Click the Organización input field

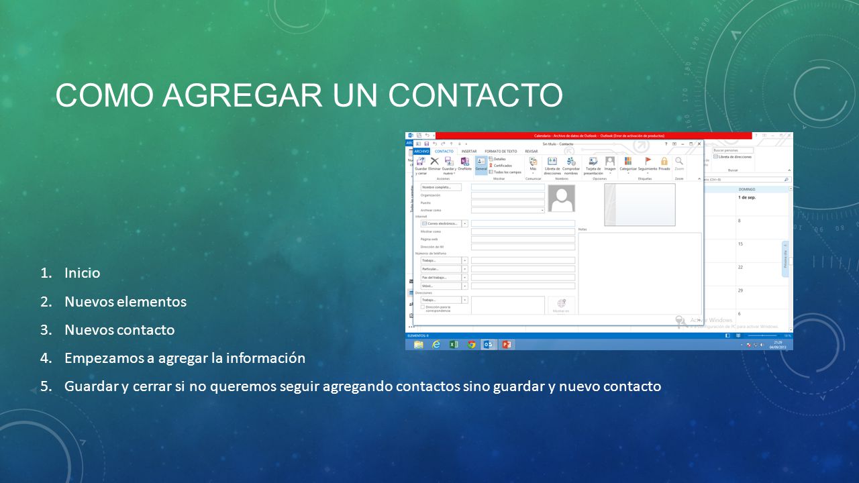click(x=508, y=195)
